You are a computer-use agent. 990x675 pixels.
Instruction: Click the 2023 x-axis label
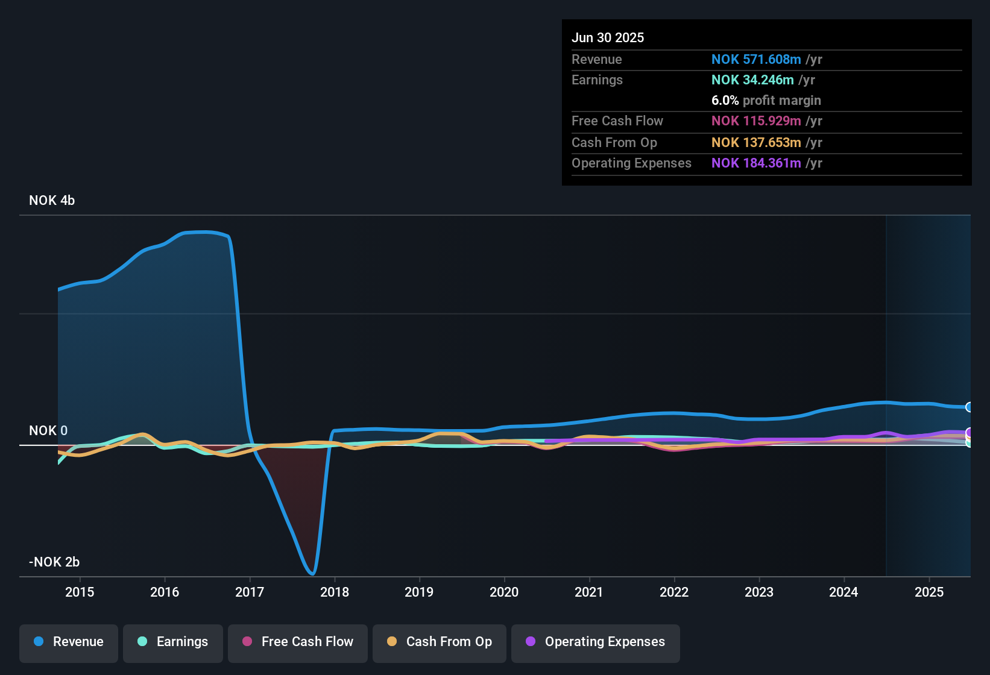(x=759, y=592)
